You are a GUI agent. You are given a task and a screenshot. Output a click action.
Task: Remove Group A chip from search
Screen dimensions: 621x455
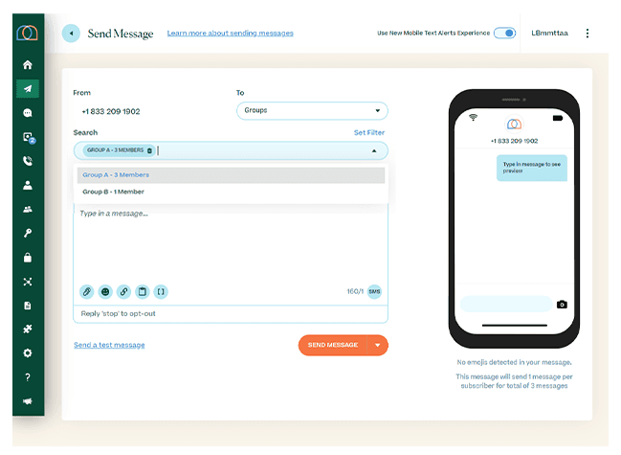tap(149, 150)
